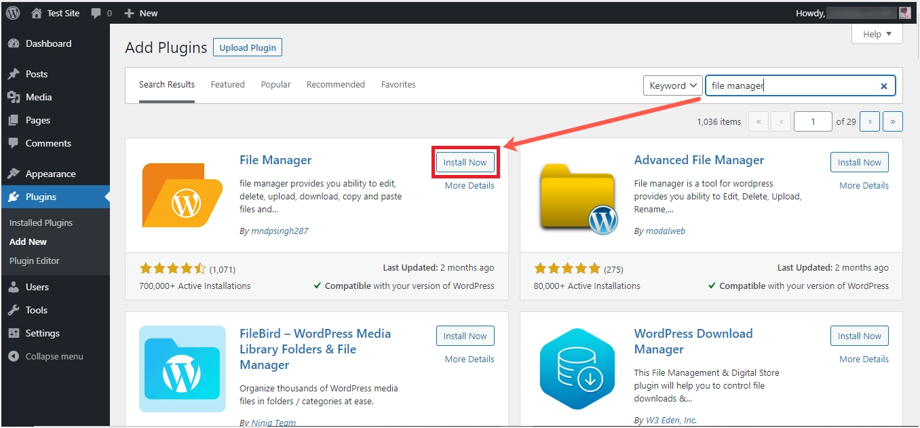Install the Advanced File Manager plugin
The image size is (920, 428).
point(860,162)
